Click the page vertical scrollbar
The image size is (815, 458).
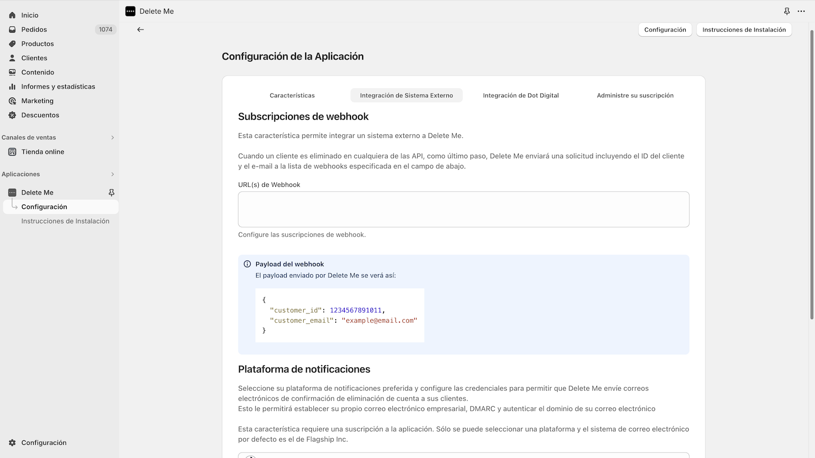[x=812, y=174]
